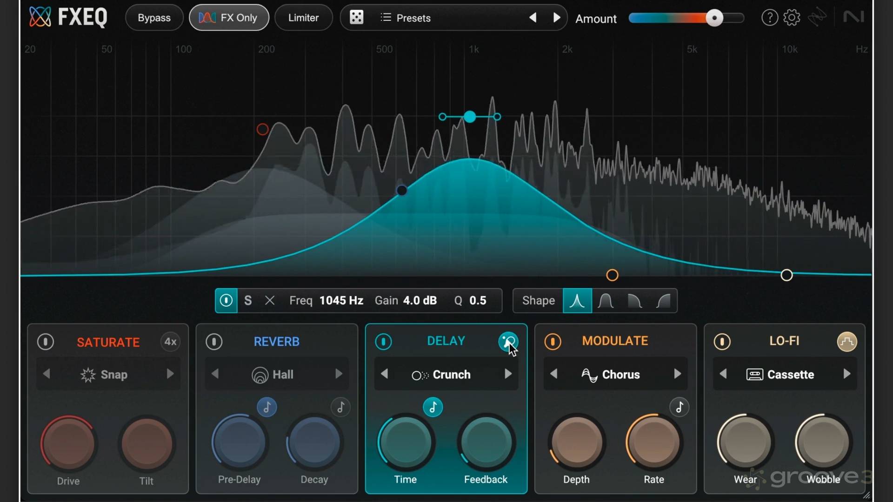Click the randomize dice icon

(356, 18)
